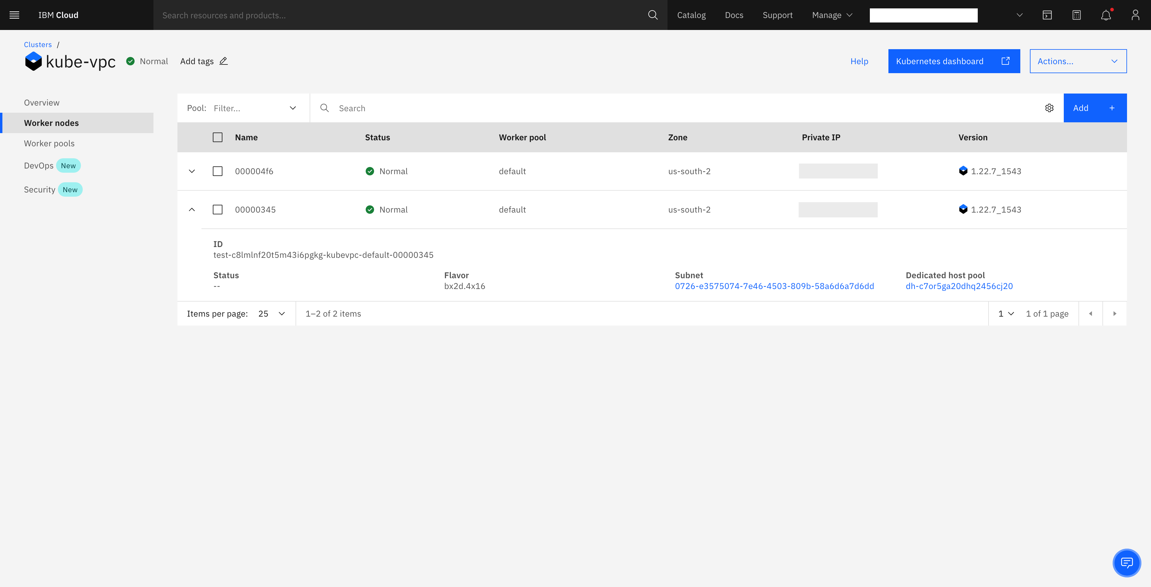Viewport: 1151px width, 587px height.
Task: Click the New badge next to Security
Action: [x=70, y=189]
